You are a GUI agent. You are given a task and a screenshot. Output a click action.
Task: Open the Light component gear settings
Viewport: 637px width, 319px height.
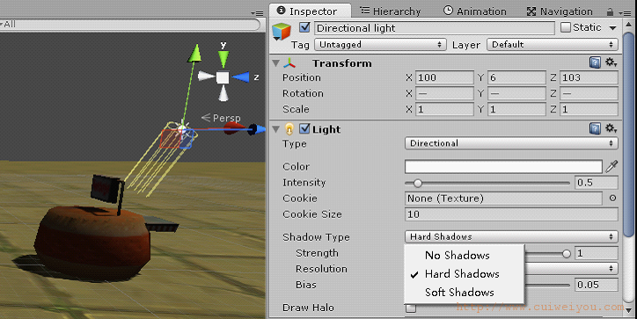[611, 129]
